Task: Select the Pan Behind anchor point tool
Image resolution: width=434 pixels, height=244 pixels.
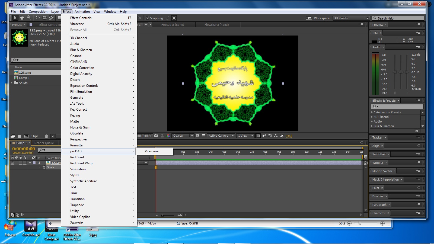Action: point(51,18)
